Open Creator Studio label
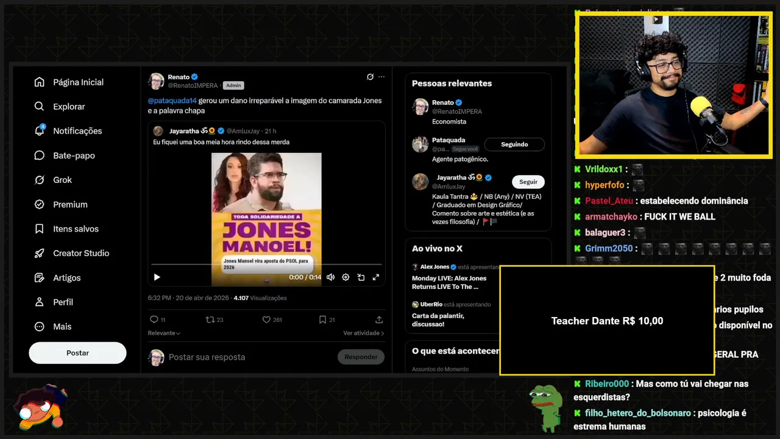This screenshot has height=439, width=780. pyautogui.click(x=81, y=253)
